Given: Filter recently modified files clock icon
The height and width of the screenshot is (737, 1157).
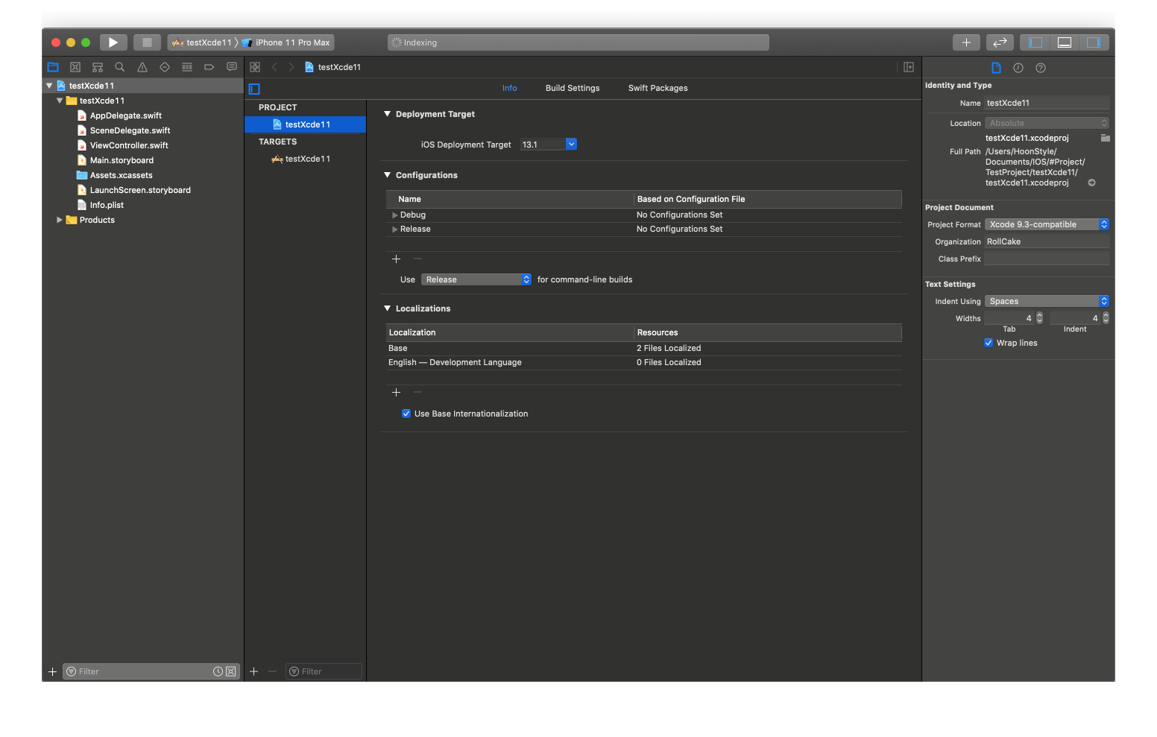Looking at the screenshot, I should (x=218, y=671).
